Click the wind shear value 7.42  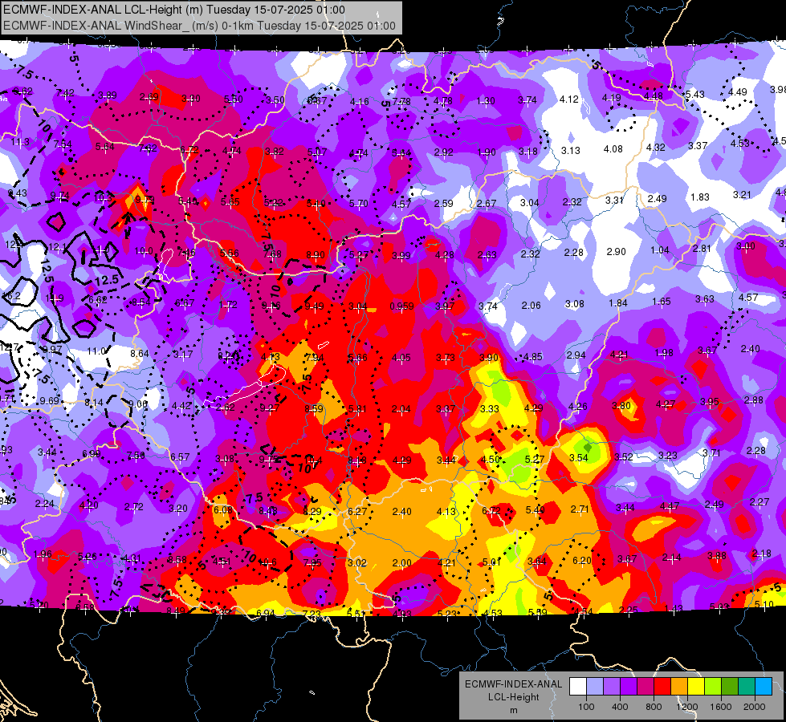pos(65,93)
